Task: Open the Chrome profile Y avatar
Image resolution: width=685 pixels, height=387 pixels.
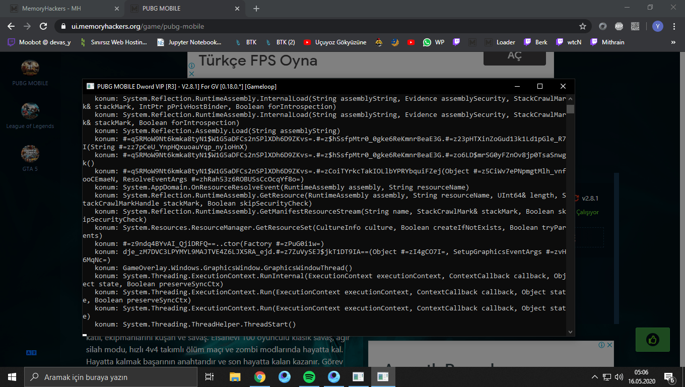Action: (658, 26)
